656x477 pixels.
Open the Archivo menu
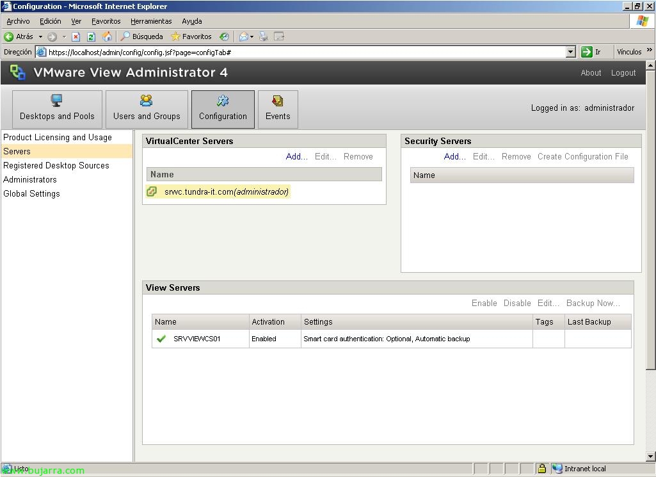(x=18, y=21)
